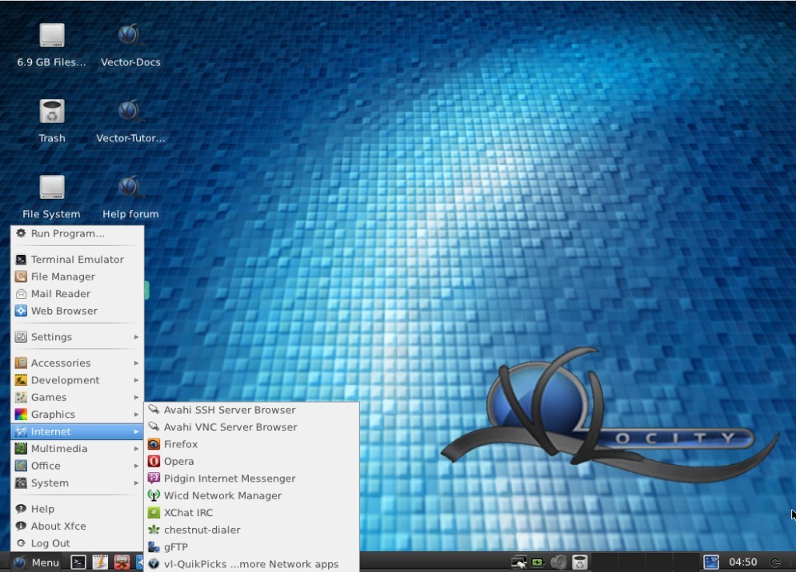
Task: Click the 04:50 clock in the panel
Action: (x=742, y=562)
